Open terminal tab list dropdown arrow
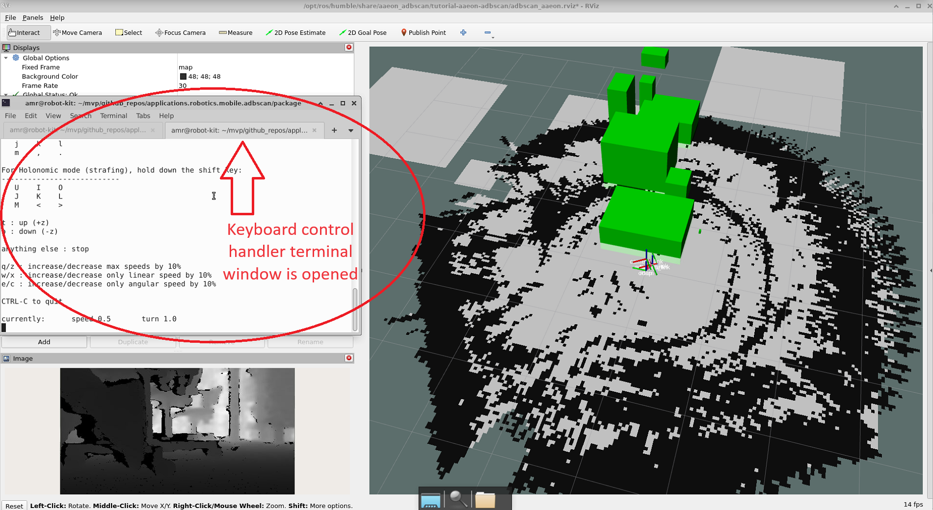The width and height of the screenshot is (933, 510). pos(351,130)
